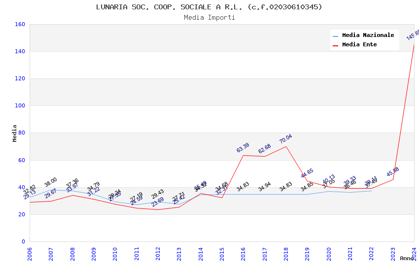Image resolution: width=419 pixels, height=271 pixels.
Task: Click the 2021 year label
Action: [350, 254]
